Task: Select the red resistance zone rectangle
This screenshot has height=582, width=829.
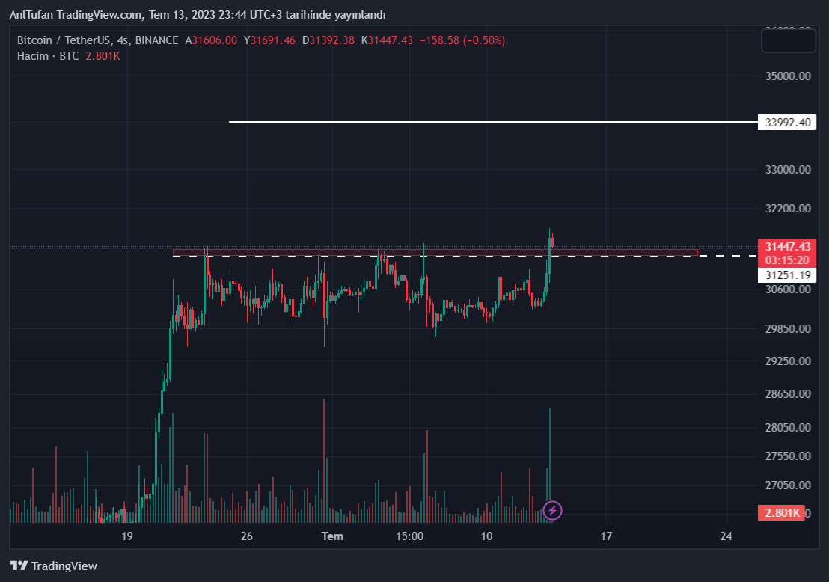Action: click(x=434, y=252)
